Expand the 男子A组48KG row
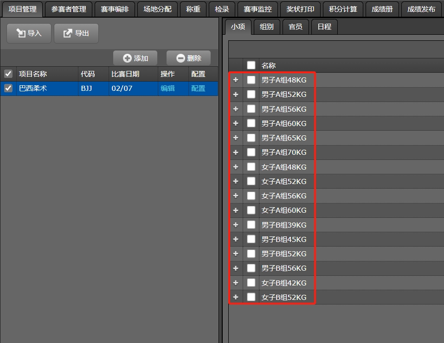The width and height of the screenshot is (444, 343). [x=236, y=80]
